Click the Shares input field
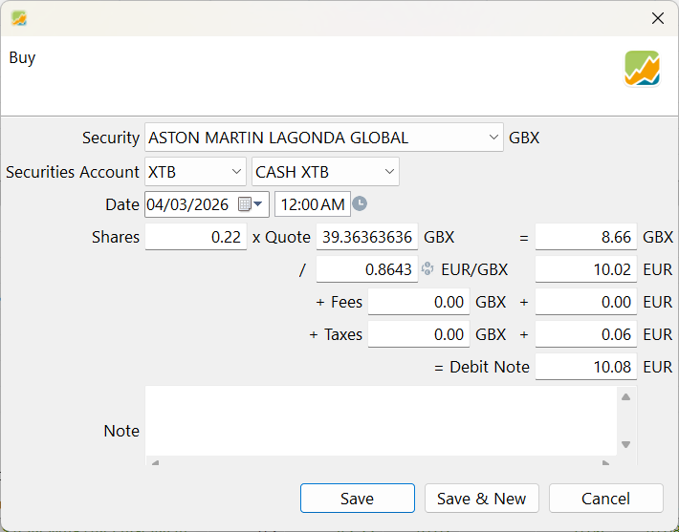This screenshot has width=679, height=532. 196,237
